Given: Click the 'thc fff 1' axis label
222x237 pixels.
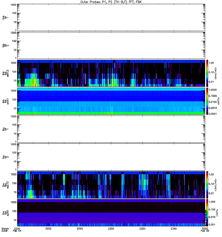Looking at the screenshot, I should tap(5, 129).
